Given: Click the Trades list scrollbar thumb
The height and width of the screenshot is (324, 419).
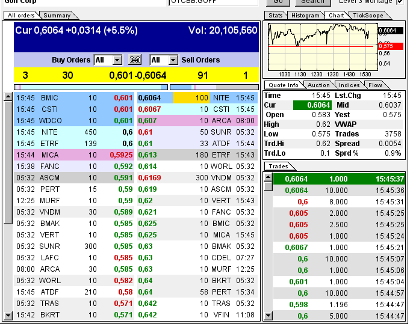Looking at the screenshot, I should 268,186.
